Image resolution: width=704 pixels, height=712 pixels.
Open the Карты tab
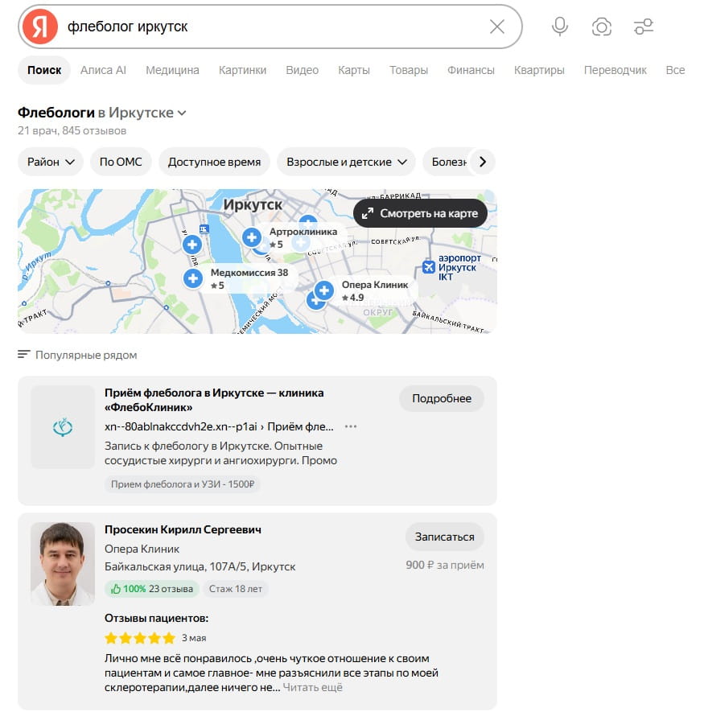coord(354,70)
